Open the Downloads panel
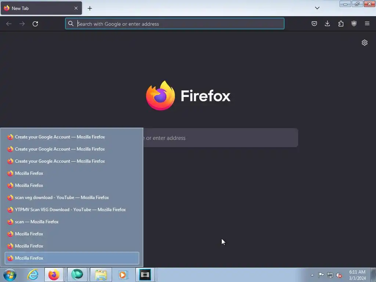The height and width of the screenshot is (282, 376). 327,23
